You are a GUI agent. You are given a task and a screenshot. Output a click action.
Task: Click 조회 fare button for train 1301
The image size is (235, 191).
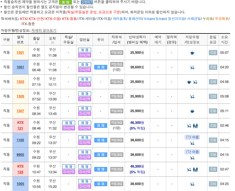(x=213, y=53)
